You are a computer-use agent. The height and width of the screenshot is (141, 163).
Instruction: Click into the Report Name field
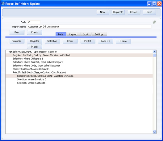89,27
